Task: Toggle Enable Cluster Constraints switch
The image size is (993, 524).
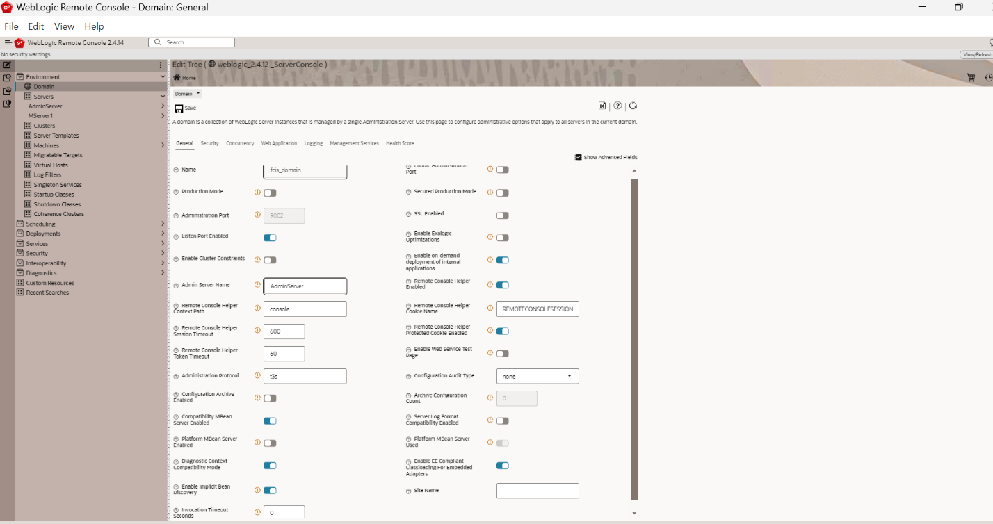Action: click(x=270, y=260)
